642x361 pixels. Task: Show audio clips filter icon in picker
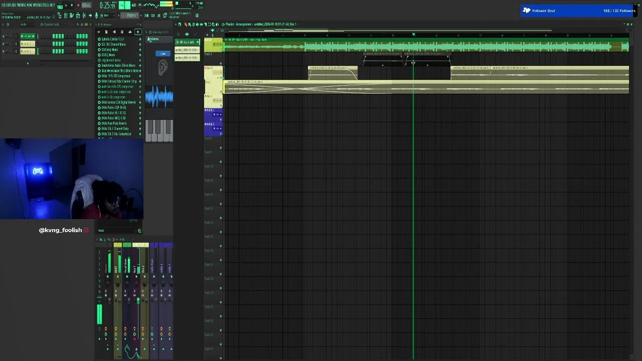pos(187,34)
